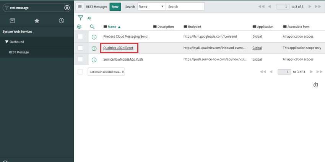
Task: Go to first page, bottom pagination
Action: [x=263, y=72]
